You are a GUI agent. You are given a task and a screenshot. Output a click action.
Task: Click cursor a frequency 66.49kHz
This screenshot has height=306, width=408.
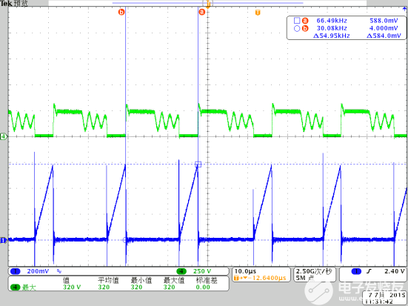coord(332,21)
